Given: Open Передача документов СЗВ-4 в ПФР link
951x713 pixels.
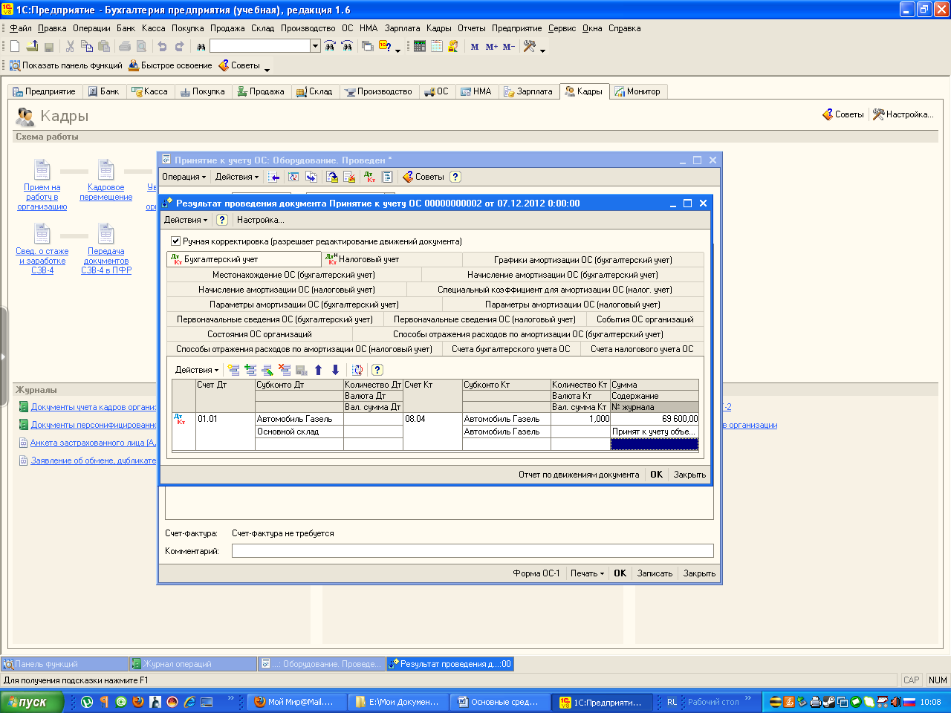Looking at the screenshot, I should (x=106, y=261).
